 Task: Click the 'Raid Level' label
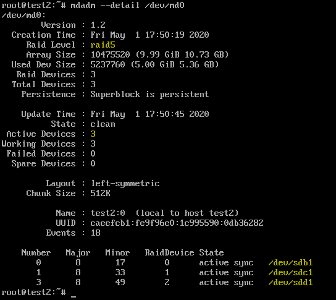click(51, 45)
